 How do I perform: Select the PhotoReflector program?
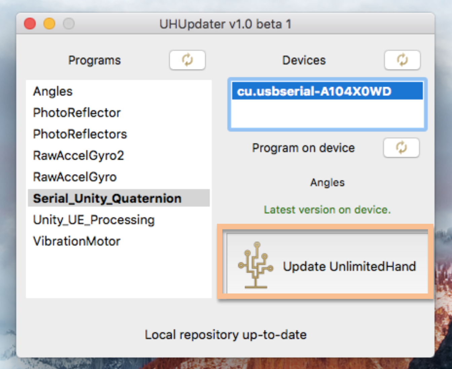(x=119, y=113)
